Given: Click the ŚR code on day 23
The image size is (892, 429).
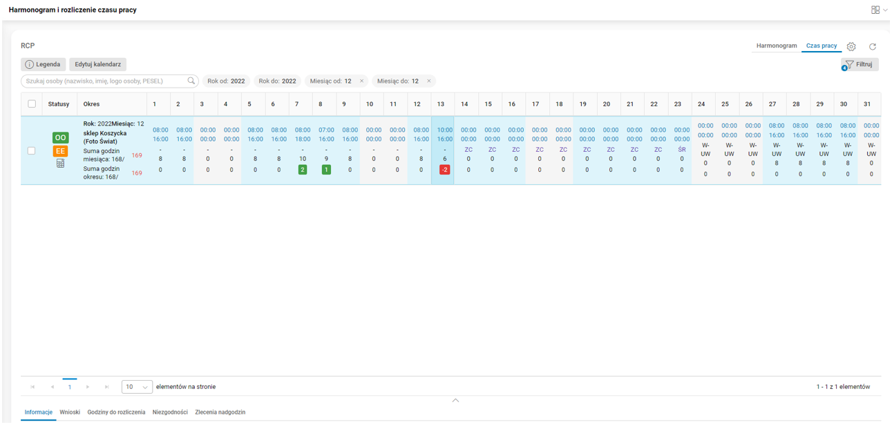Looking at the screenshot, I should pos(682,150).
